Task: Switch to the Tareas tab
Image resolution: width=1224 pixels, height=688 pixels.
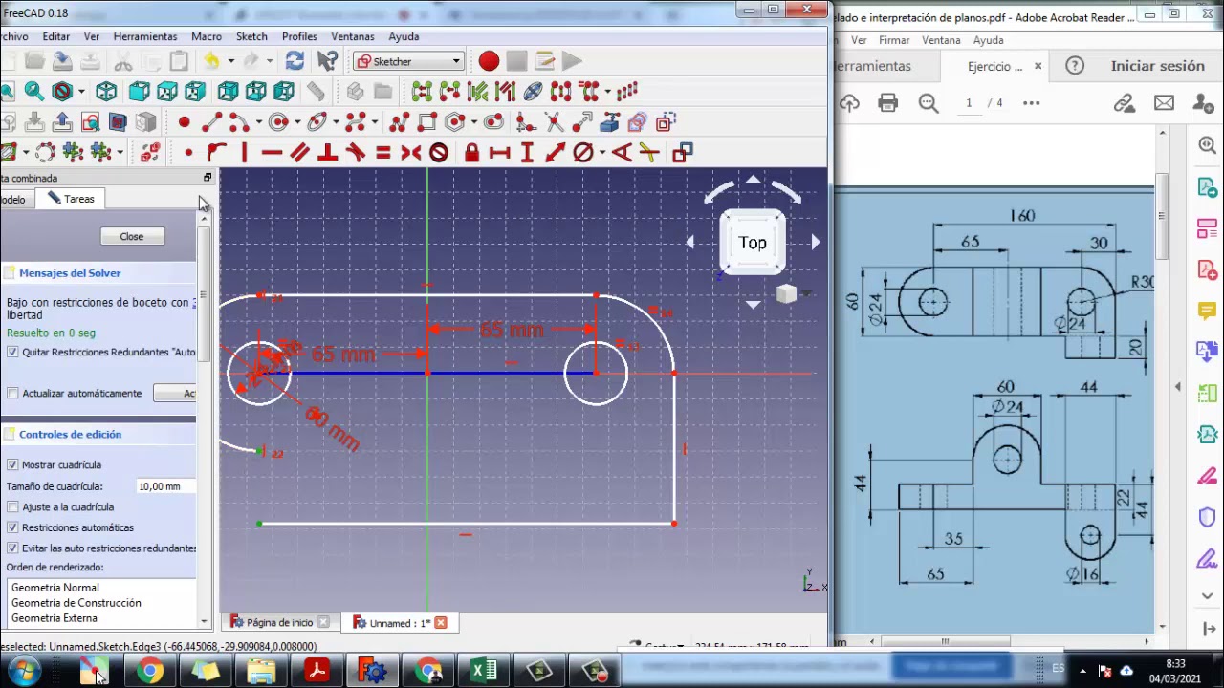Action: 70,199
